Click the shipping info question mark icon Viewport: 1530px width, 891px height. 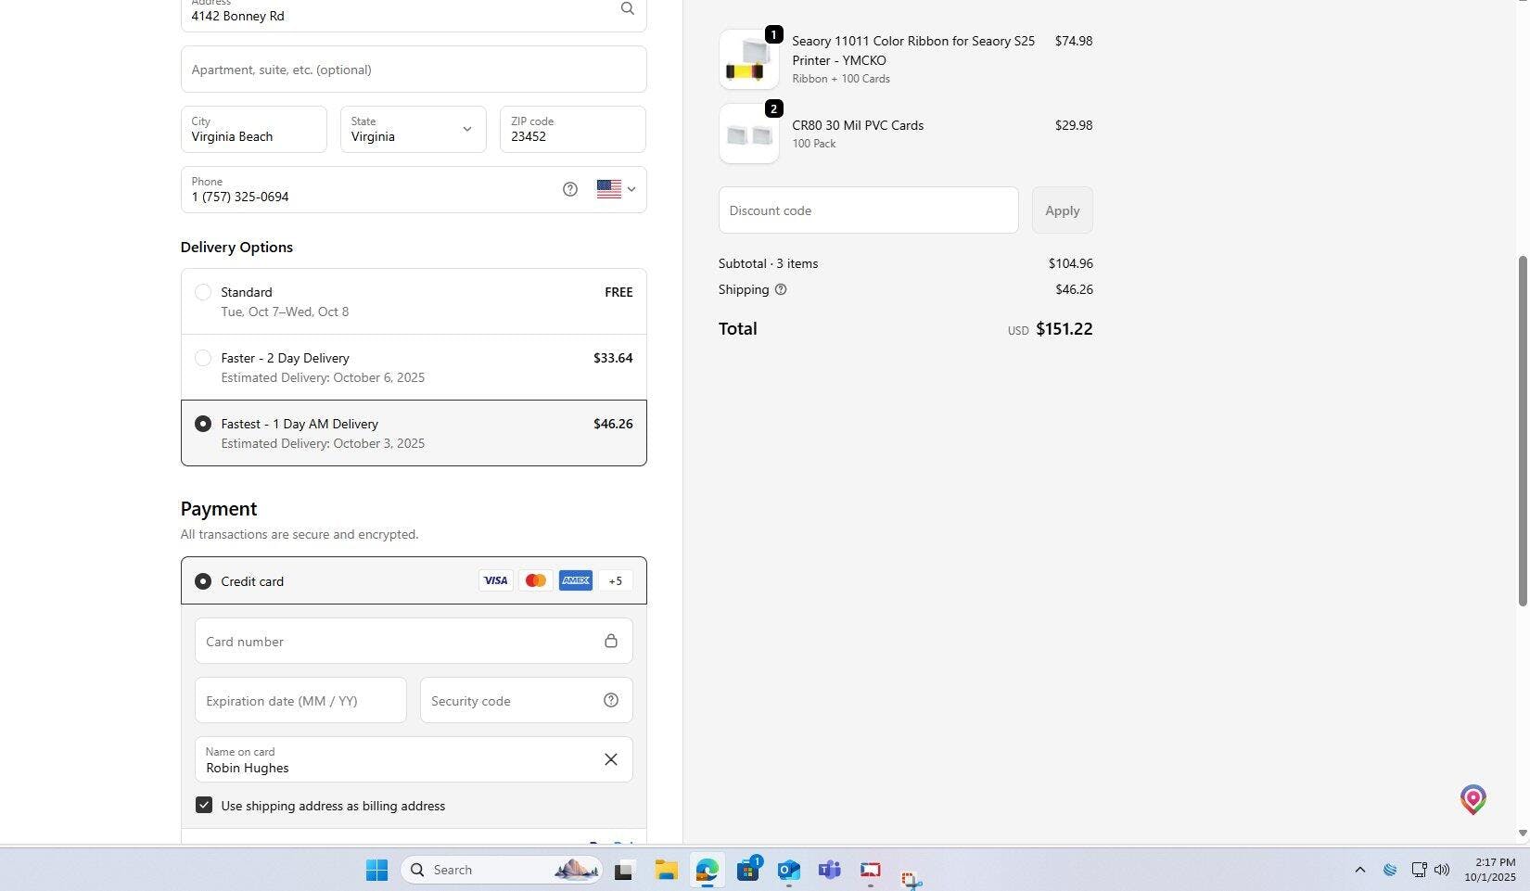click(x=781, y=290)
